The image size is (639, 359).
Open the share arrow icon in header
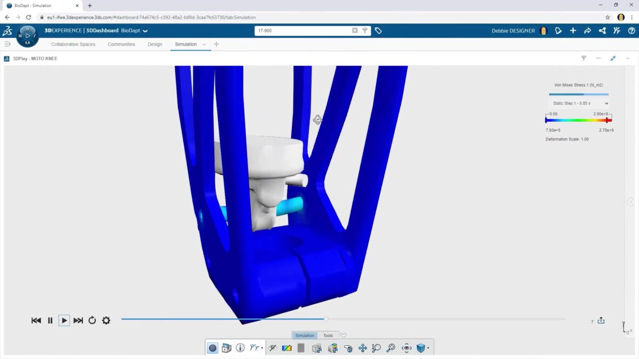[587, 31]
